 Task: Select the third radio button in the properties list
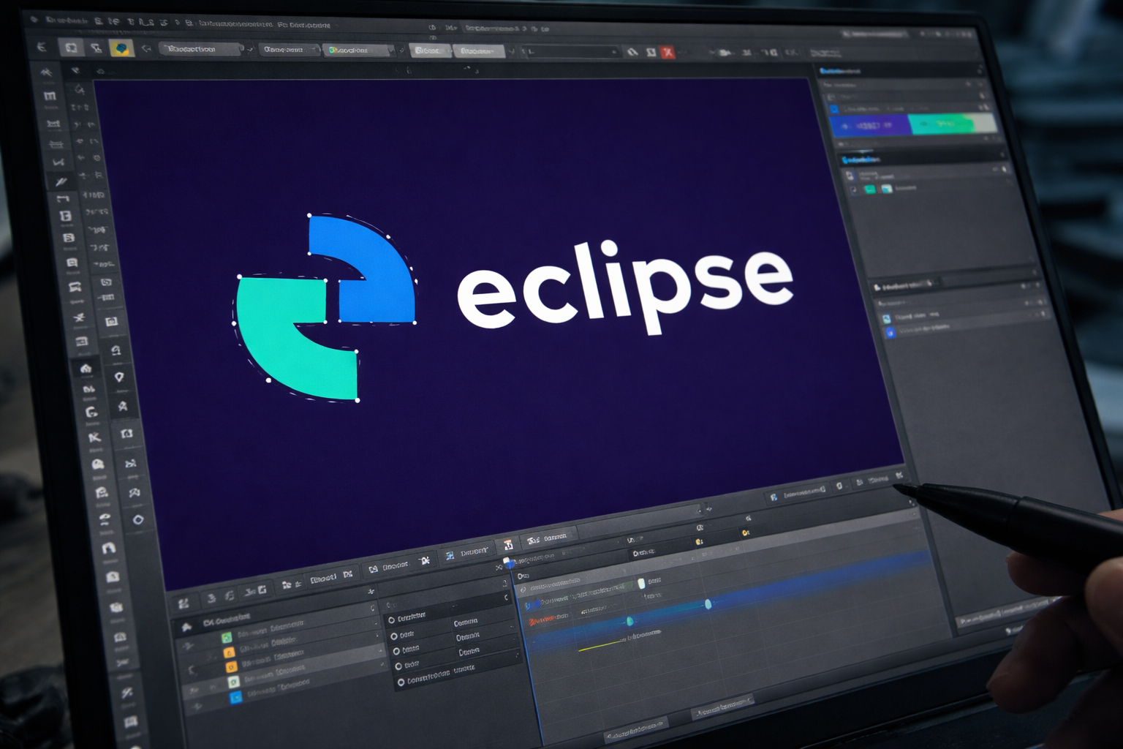click(x=397, y=651)
